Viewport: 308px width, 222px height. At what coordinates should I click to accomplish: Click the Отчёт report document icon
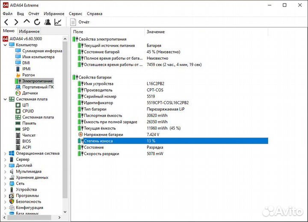73,22
